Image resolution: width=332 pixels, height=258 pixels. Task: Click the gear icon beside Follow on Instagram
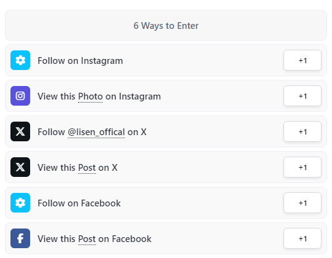coord(20,60)
